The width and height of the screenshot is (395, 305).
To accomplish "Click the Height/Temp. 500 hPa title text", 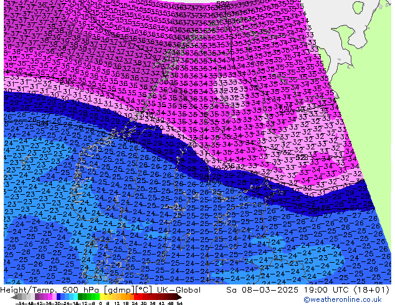I will click(x=50, y=290).
